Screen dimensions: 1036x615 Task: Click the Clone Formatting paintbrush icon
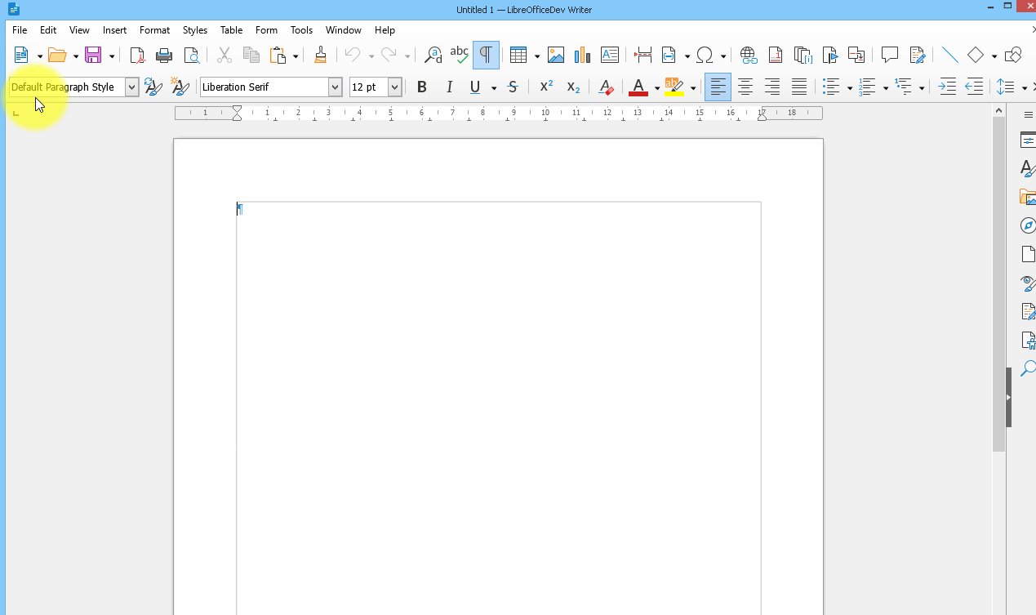[x=320, y=56]
